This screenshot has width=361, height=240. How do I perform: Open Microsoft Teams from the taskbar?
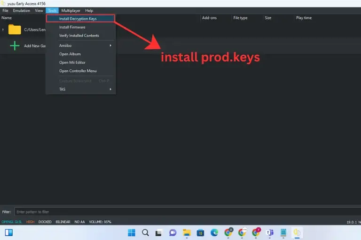click(x=270, y=232)
